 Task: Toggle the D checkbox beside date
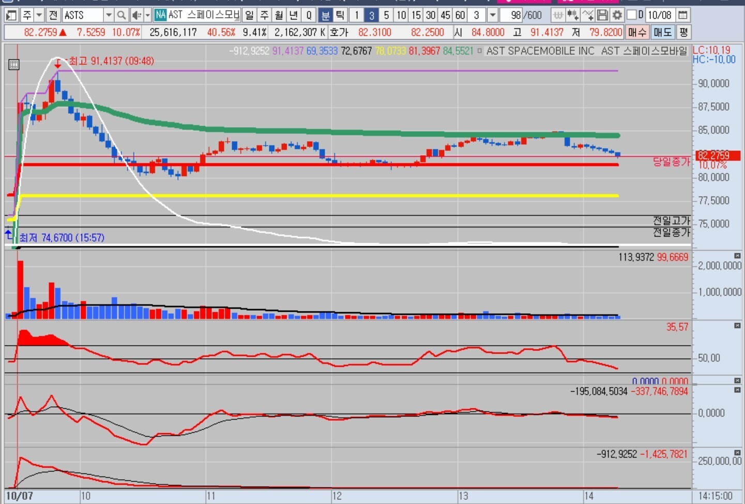coord(631,15)
